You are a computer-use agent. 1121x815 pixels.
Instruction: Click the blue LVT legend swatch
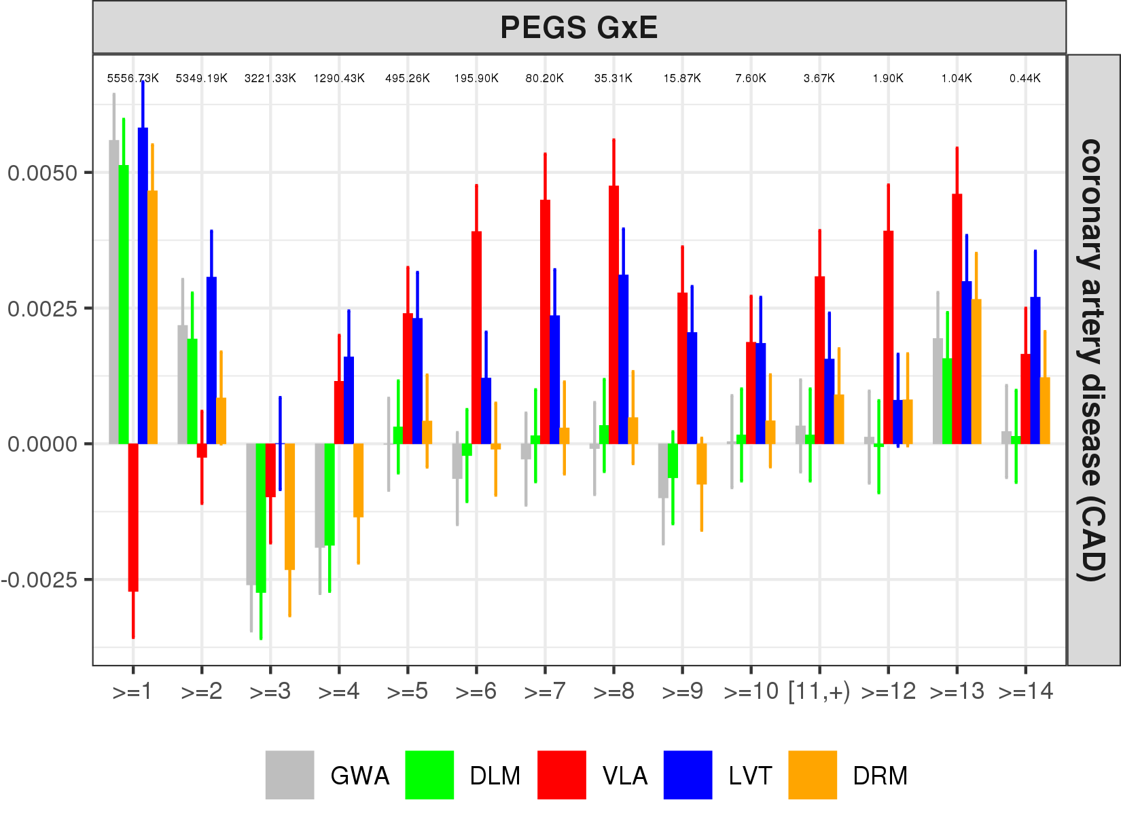click(x=688, y=775)
